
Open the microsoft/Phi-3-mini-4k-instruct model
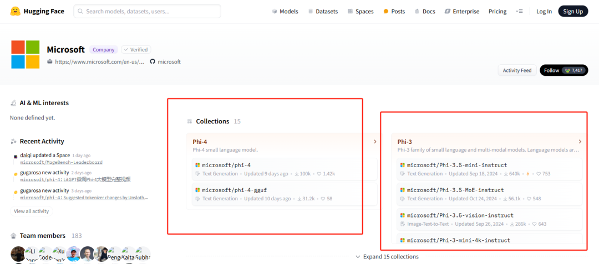[x=489, y=239]
